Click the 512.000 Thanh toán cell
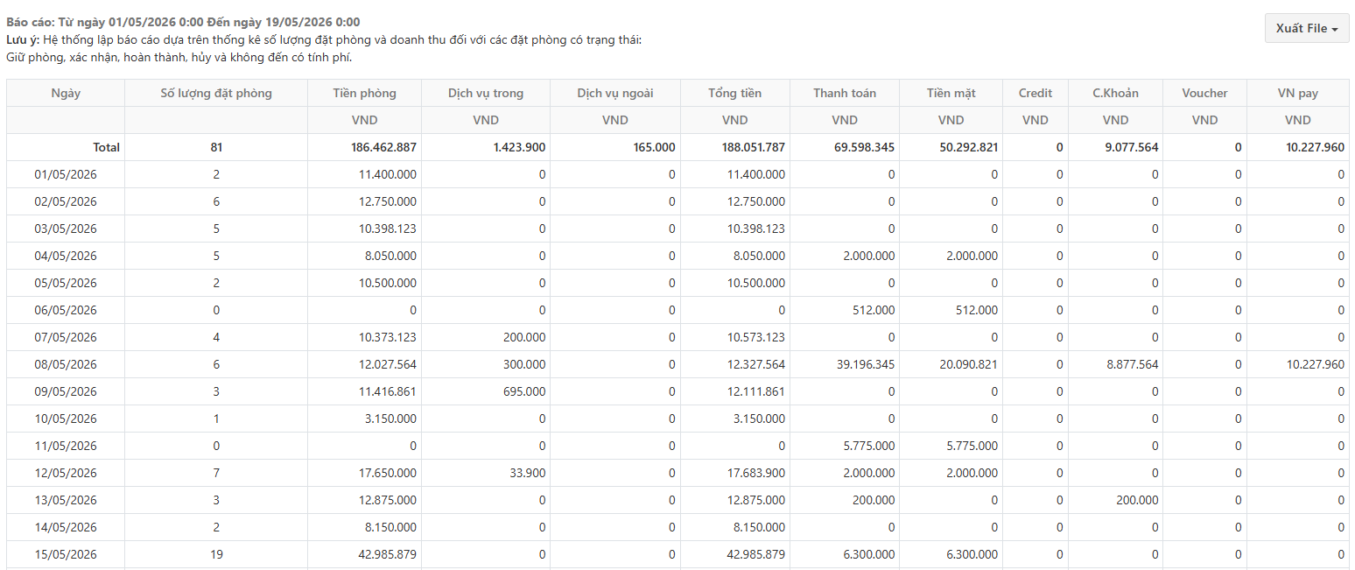The image size is (1355, 570). [x=845, y=310]
